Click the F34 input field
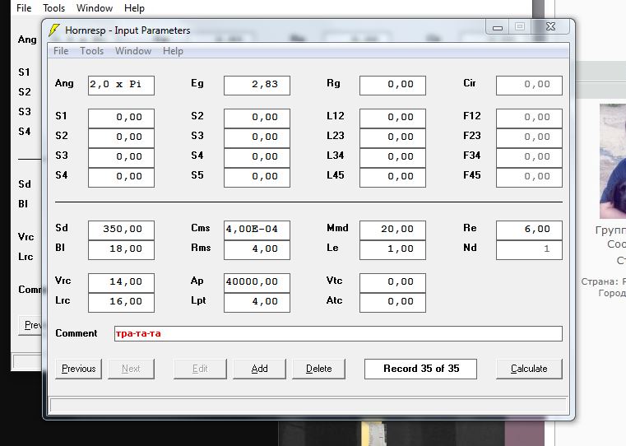The width and height of the screenshot is (626, 446). pos(530,157)
